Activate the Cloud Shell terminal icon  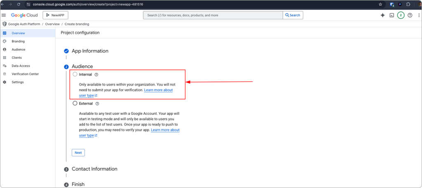(x=392, y=15)
